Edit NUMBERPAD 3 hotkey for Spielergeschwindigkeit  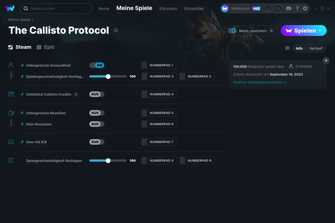coord(159,76)
